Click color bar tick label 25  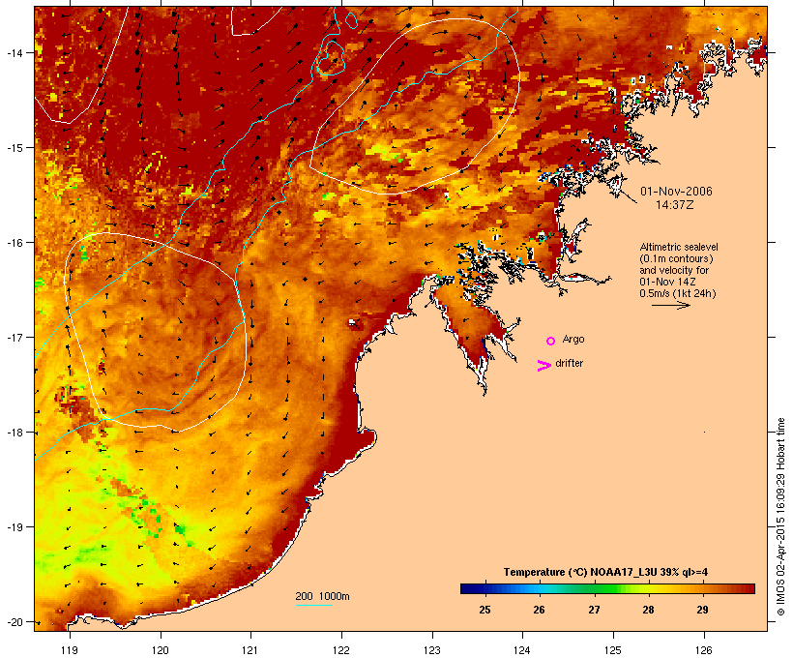coord(485,610)
